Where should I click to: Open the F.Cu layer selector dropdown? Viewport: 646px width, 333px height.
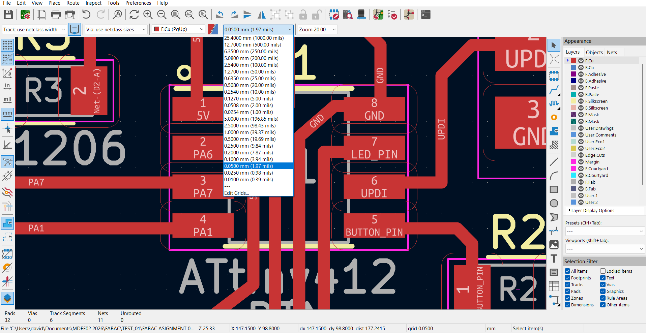coord(178,29)
